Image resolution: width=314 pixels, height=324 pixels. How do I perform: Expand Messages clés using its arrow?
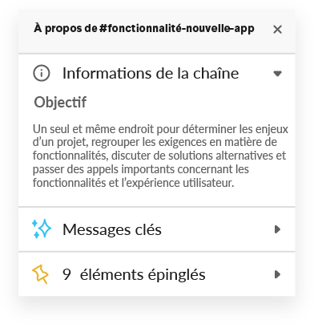pyautogui.click(x=278, y=229)
